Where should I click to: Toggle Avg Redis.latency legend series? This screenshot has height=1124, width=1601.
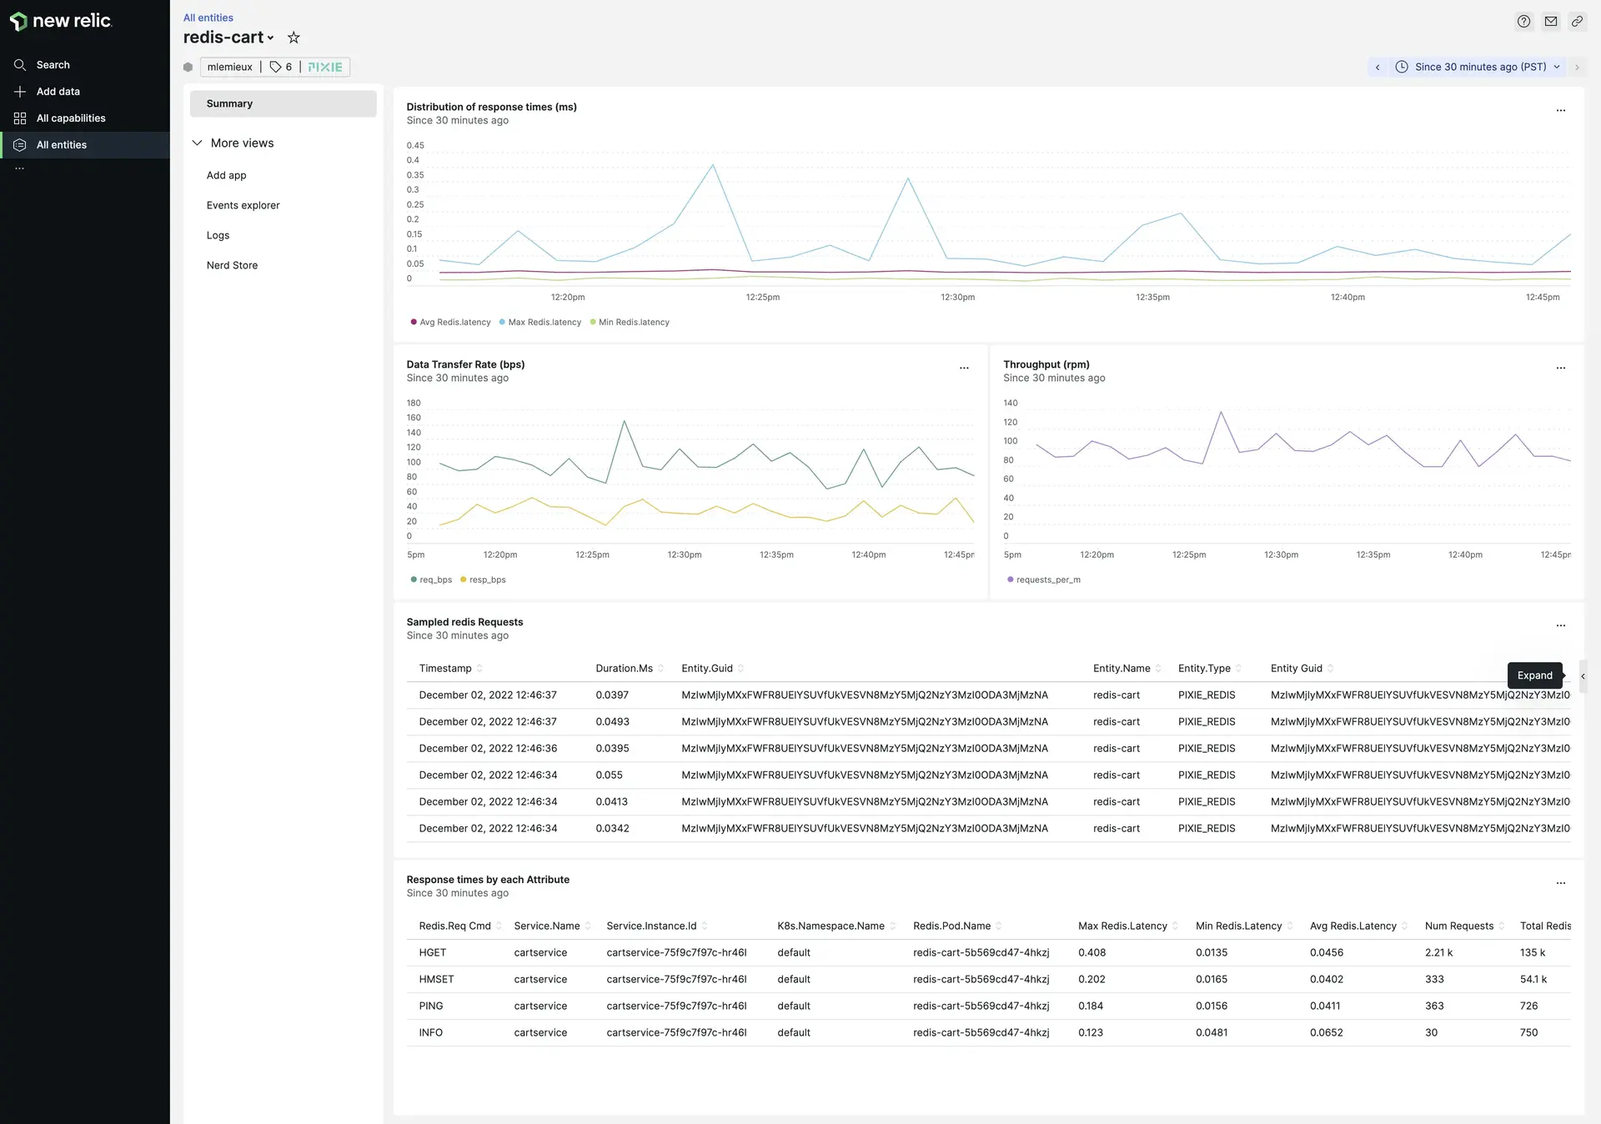(451, 323)
